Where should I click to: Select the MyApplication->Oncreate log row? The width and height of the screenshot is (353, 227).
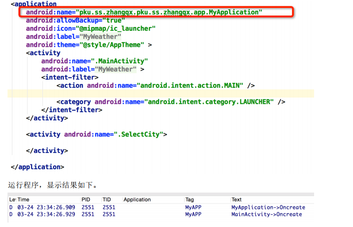pos(268,207)
